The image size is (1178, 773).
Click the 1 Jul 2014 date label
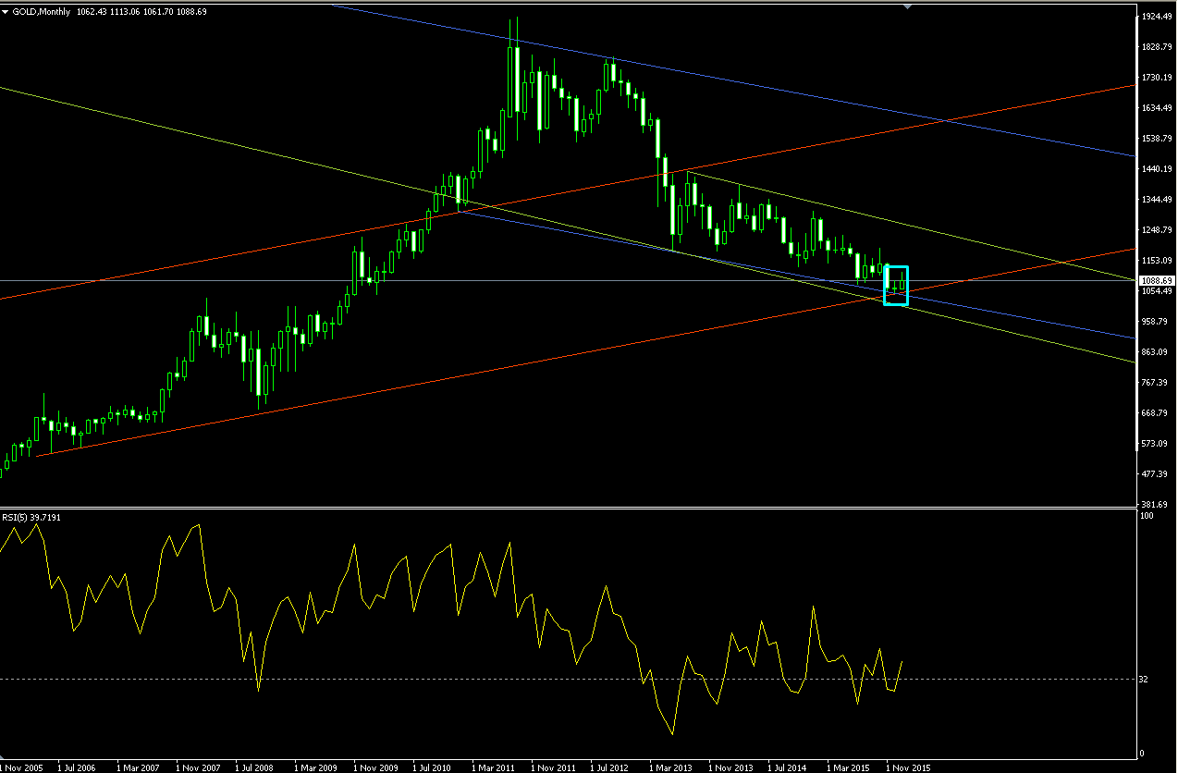787,767
